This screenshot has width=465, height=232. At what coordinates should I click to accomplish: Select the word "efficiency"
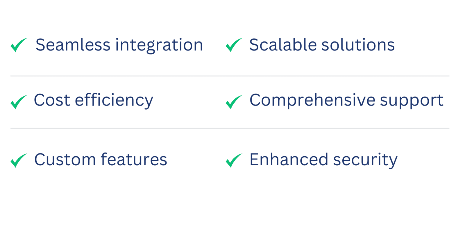click(114, 101)
